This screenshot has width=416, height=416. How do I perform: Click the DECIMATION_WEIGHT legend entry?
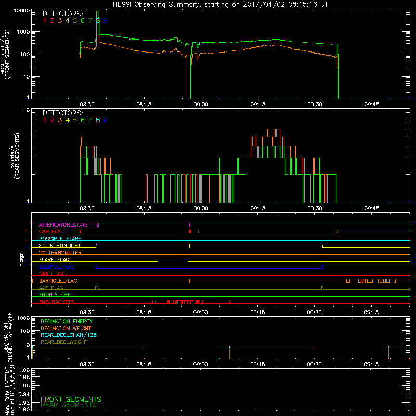66,329
